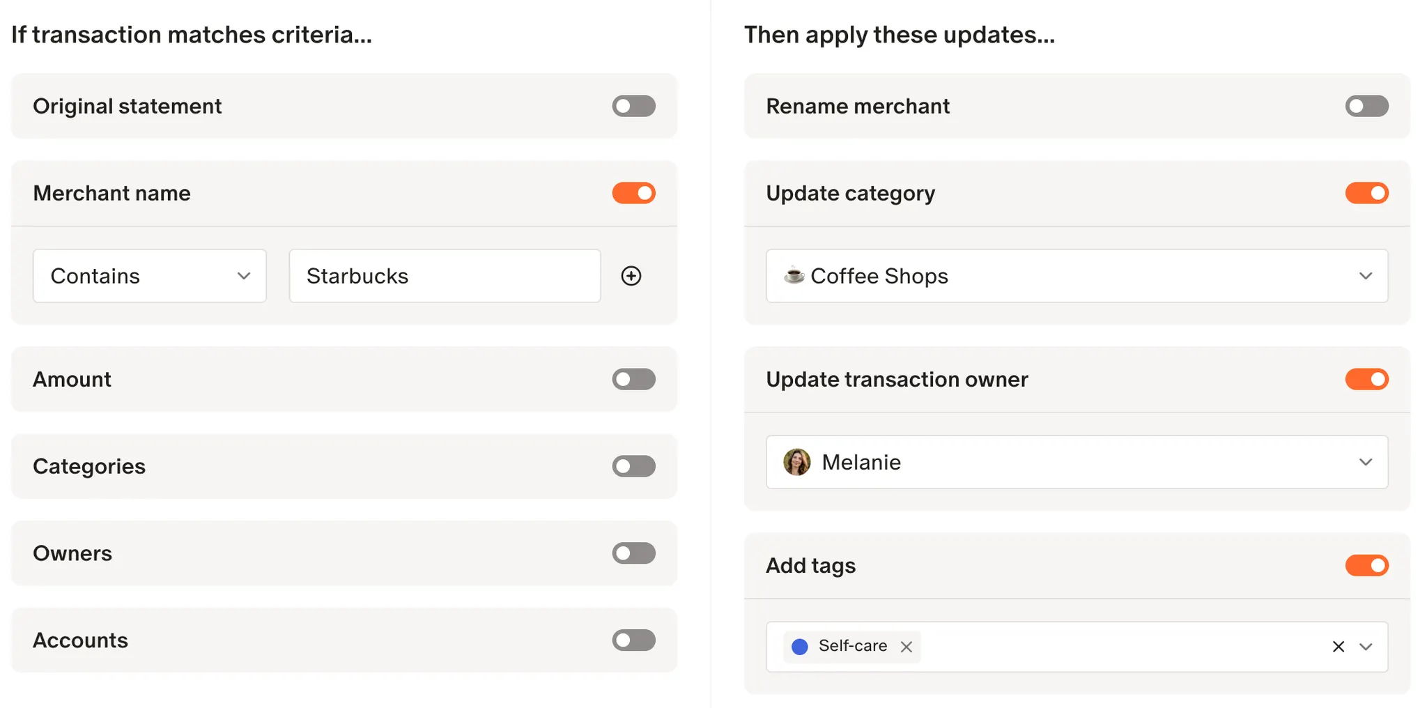Turn on Rename merchant update
This screenshot has width=1427, height=708.
(x=1366, y=106)
